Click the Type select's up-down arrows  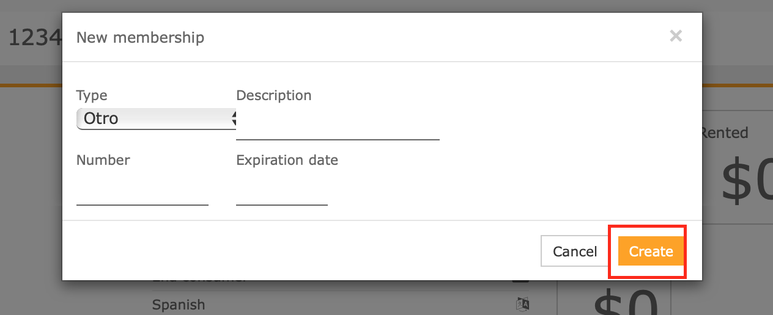coord(234,118)
